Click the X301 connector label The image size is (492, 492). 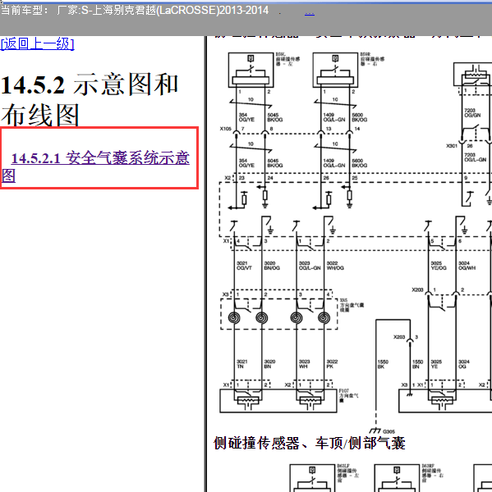(452, 146)
